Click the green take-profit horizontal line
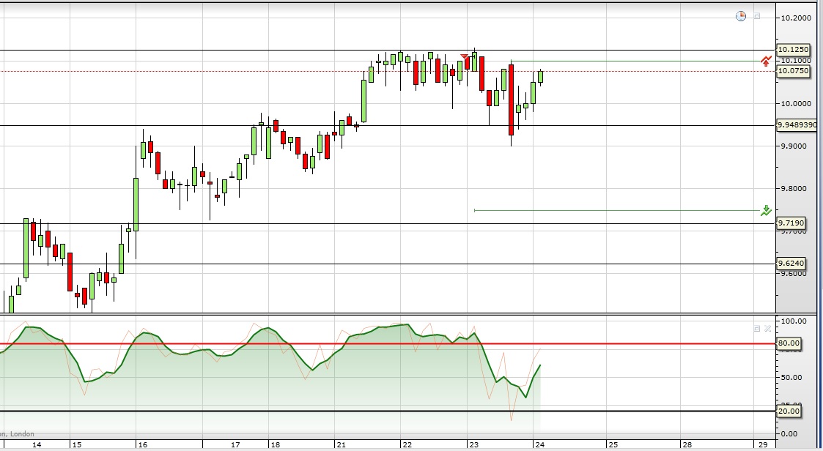 617,211
